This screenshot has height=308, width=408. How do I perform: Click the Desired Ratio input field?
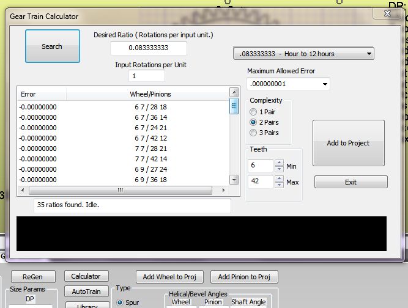[x=149, y=48]
